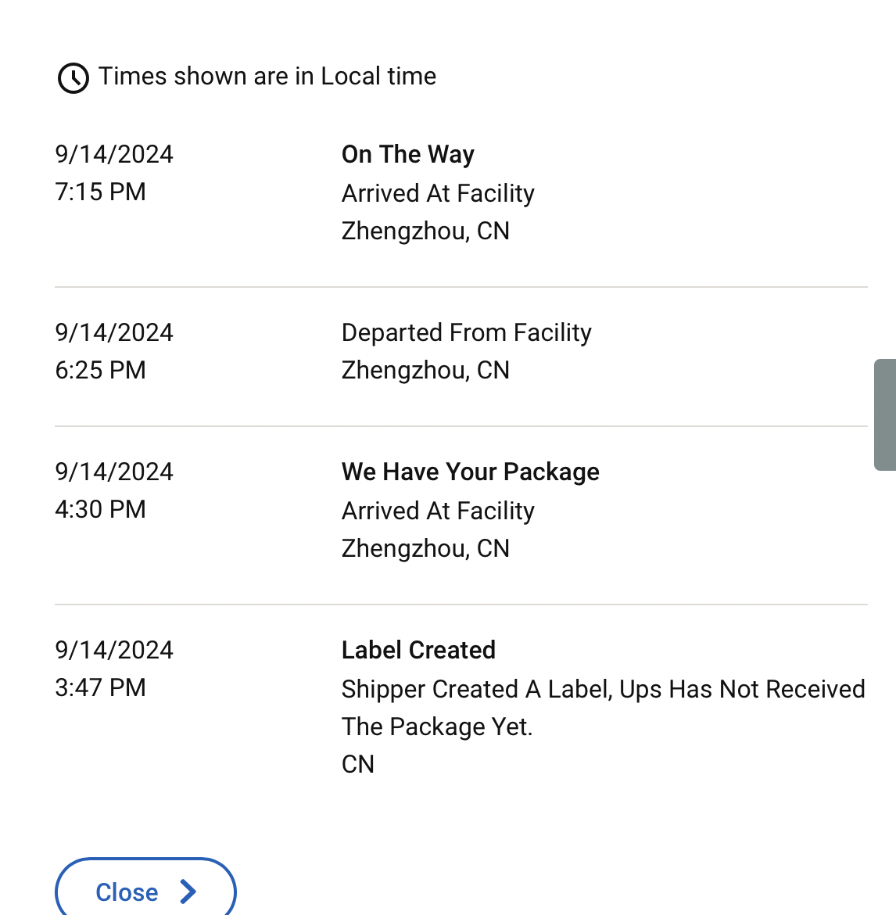The width and height of the screenshot is (896, 915).
Task: Click the date above 7:15 PM
Action: pos(113,155)
